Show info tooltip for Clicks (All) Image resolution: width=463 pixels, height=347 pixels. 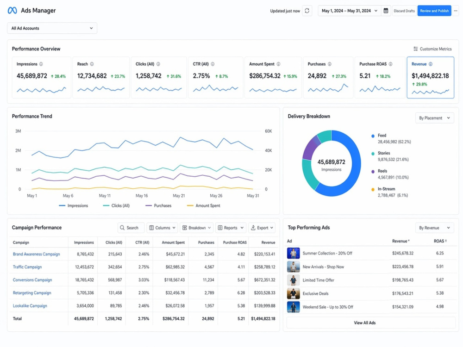(158, 64)
